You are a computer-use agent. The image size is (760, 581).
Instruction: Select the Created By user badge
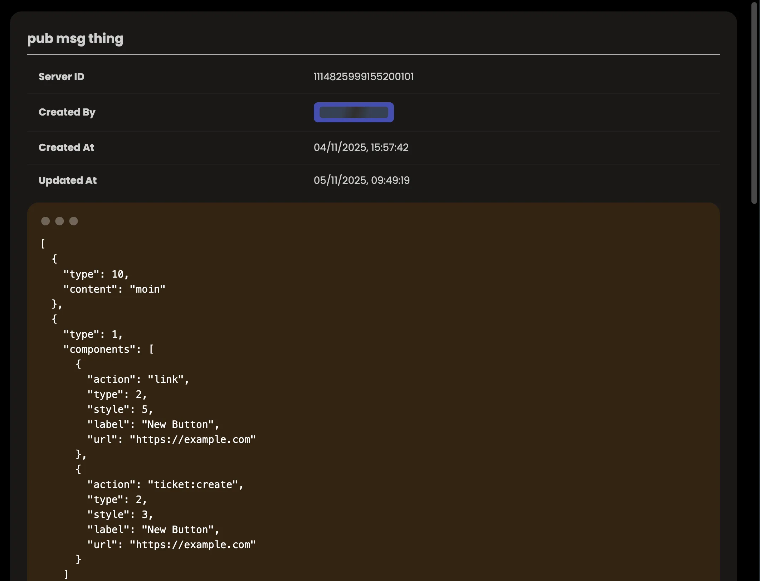pyautogui.click(x=354, y=112)
